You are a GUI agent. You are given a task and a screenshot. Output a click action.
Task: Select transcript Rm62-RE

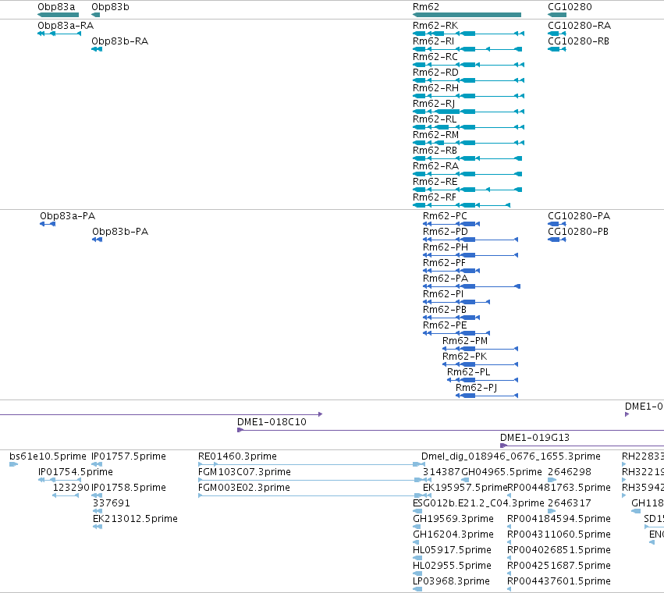click(467, 190)
